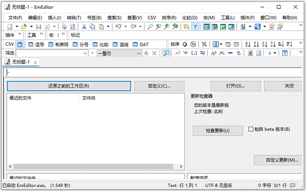This screenshot has width=306, height=191.
Task: Toggle negative filter minus icon
Action: click(x=230, y=53)
